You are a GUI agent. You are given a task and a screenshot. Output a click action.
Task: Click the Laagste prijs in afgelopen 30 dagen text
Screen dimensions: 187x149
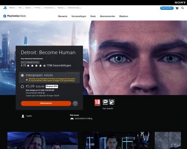[43, 96]
